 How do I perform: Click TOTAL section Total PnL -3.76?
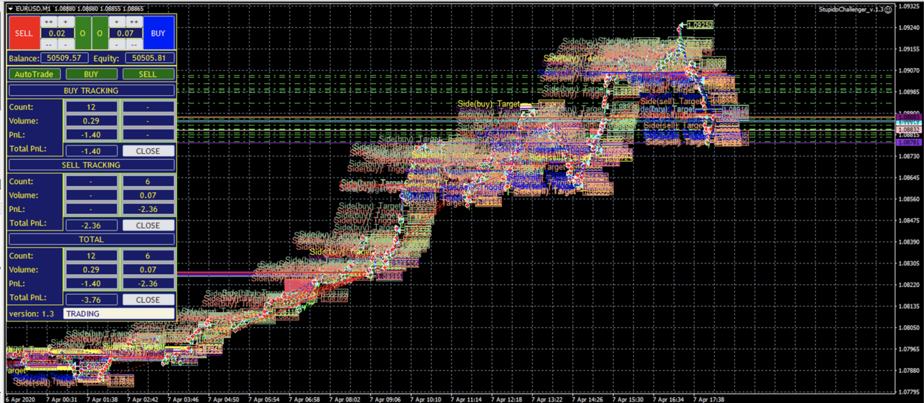(x=91, y=300)
